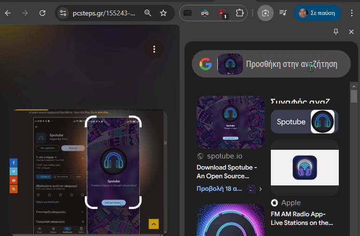Open the round three-dot overlay menu
This screenshot has width=360, height=236.
[x=154, y=49]
